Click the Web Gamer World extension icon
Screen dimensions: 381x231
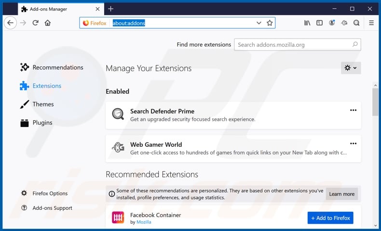(118, 147)
